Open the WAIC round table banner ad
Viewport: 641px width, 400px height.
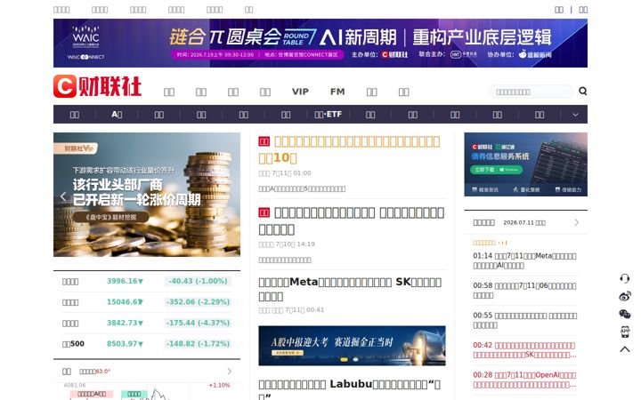coord(320,43)
